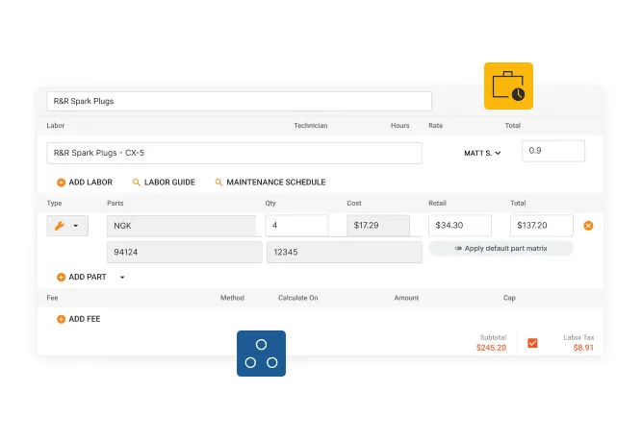Screen dimensions: 642x440
Task: Open the MATT S. technician dropdown
Action: pos(482,153)
